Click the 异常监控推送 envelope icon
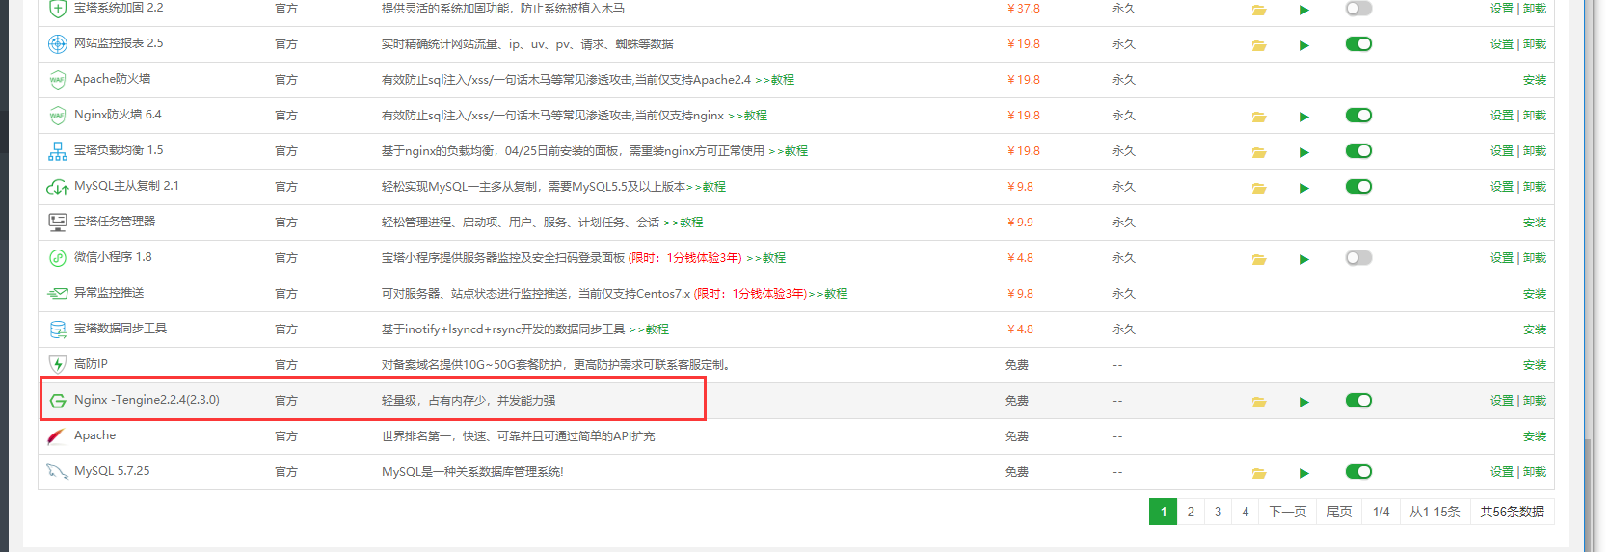1608x552 pixels. [x=58, y=293]
